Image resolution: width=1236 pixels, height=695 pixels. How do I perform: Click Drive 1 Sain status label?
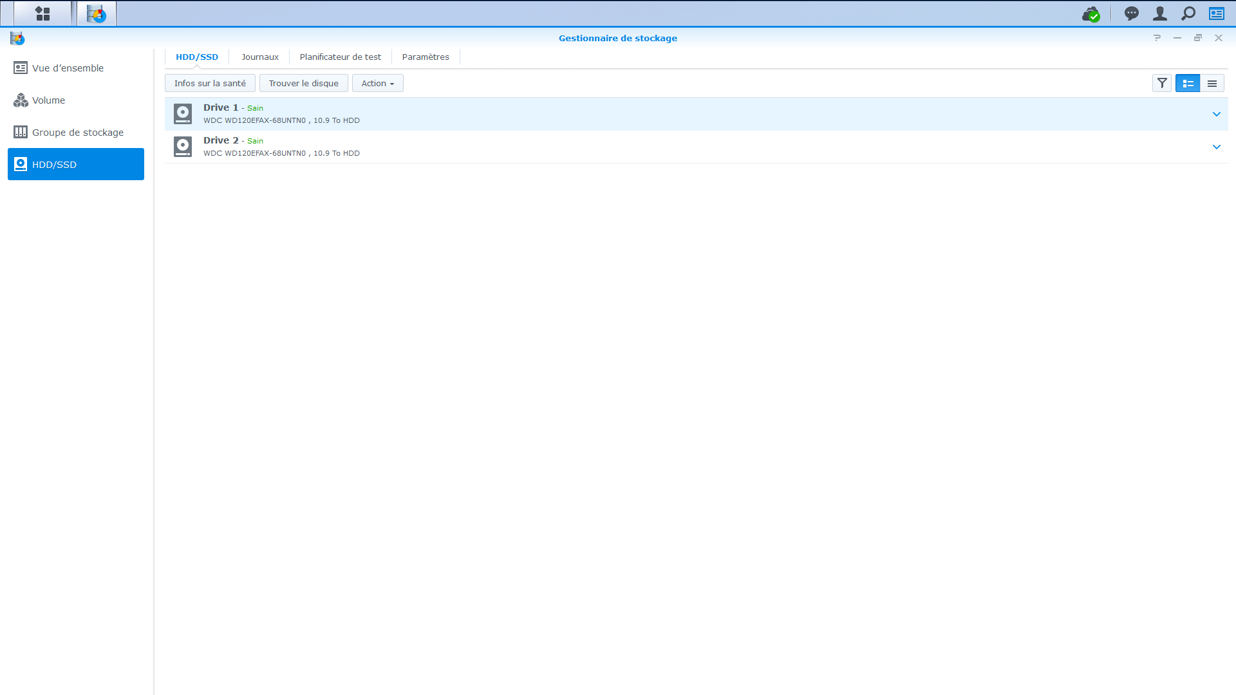pyautogui.click(x=255, y=108)
